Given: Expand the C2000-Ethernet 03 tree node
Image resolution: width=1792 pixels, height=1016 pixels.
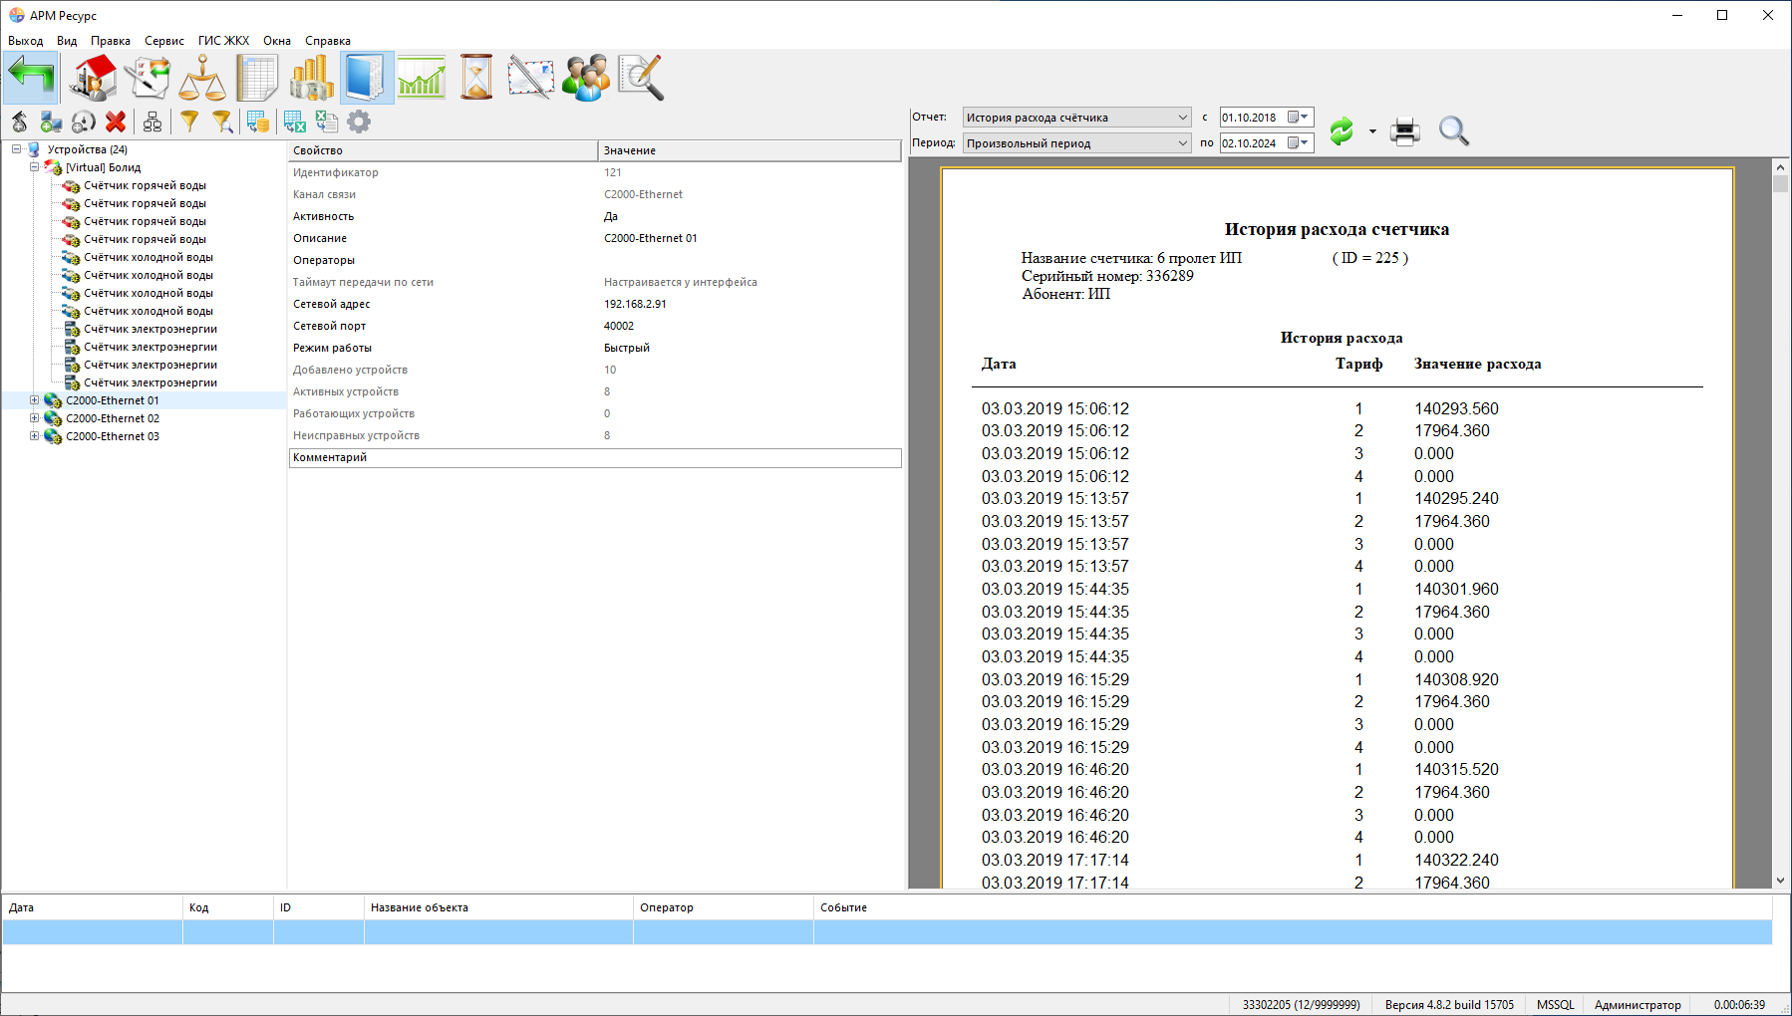Looking at the screenshot, I should tap(34, 436).
